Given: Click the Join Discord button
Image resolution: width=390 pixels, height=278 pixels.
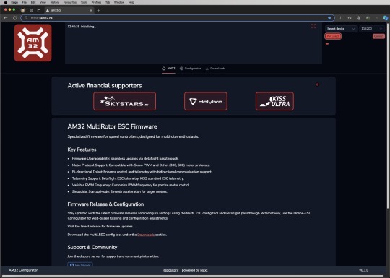Looking at the screenshot, I should [80, 264].
